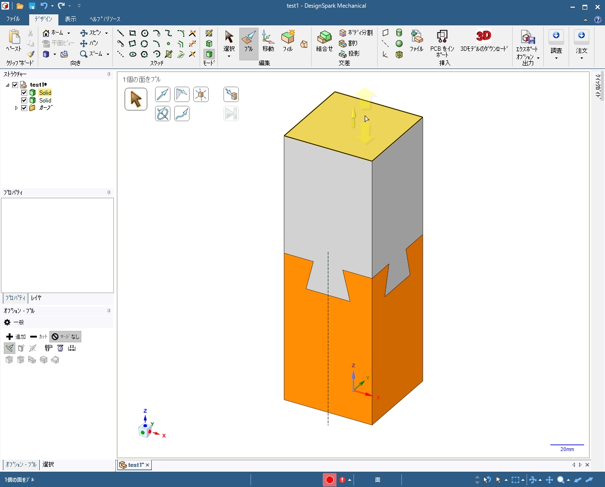Click the カット (Cut) option button
The width and height of the screenshot is (605, 487).
click(x=38, y=337)
